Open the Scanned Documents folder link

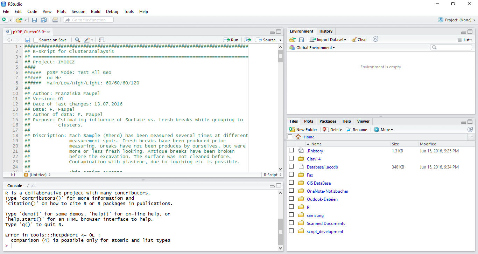(326, 224)
